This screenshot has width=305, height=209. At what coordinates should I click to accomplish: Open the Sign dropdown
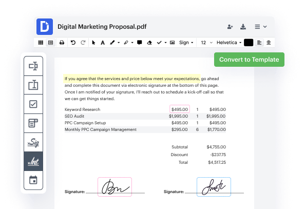[x=186, y=43]
